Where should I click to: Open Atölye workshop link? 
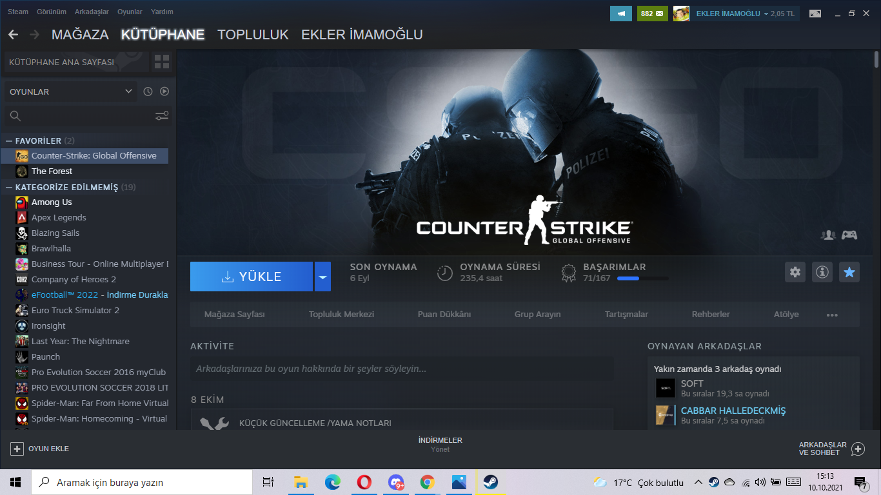coord(786,315)
